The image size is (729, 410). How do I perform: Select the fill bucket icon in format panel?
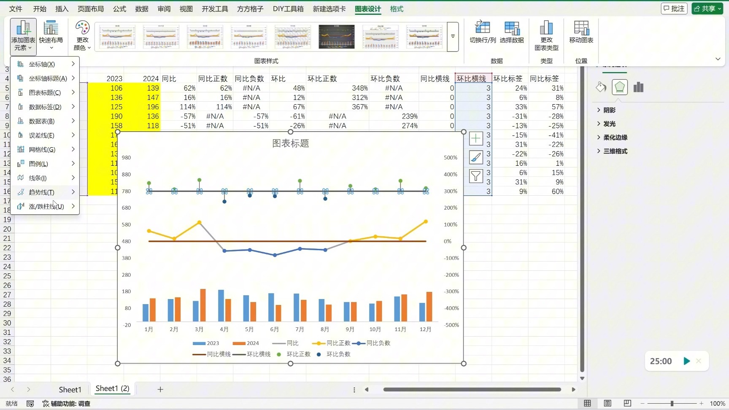point(601,87)
